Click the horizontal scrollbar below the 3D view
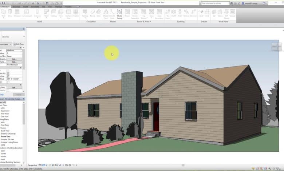 pos(183,165)
